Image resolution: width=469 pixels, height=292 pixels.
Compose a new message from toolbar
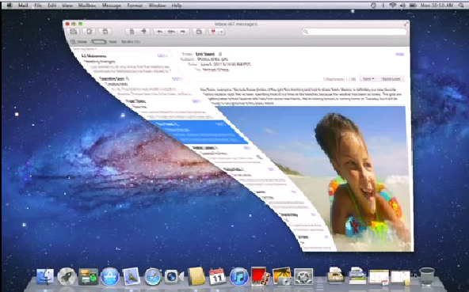[90, 32]
